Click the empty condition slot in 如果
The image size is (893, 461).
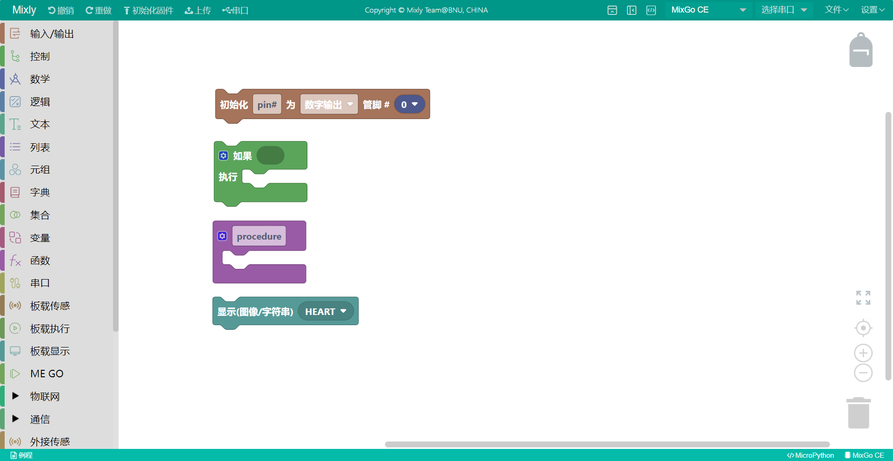[x=270, y=155]
